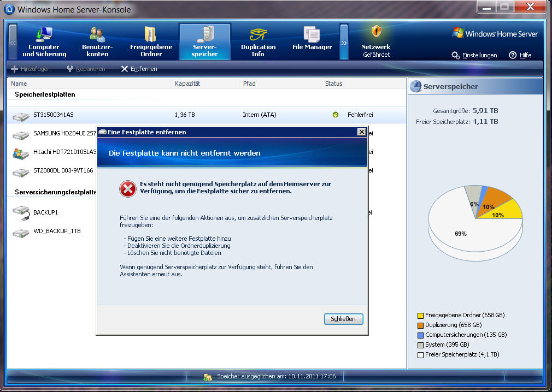Select SAMSUNG HD204UI drive name

tap(64, 133)
